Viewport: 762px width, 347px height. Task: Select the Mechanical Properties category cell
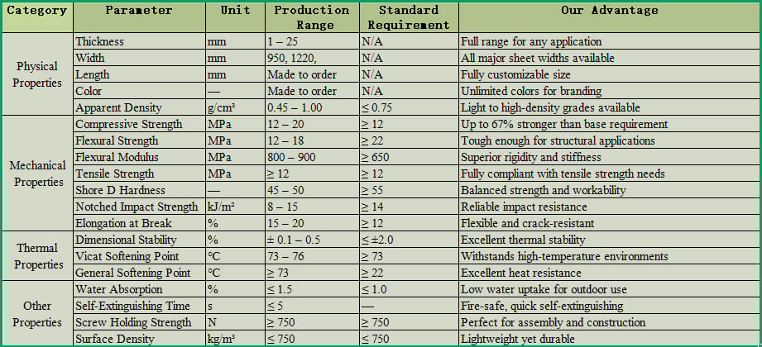click(37, 173)
